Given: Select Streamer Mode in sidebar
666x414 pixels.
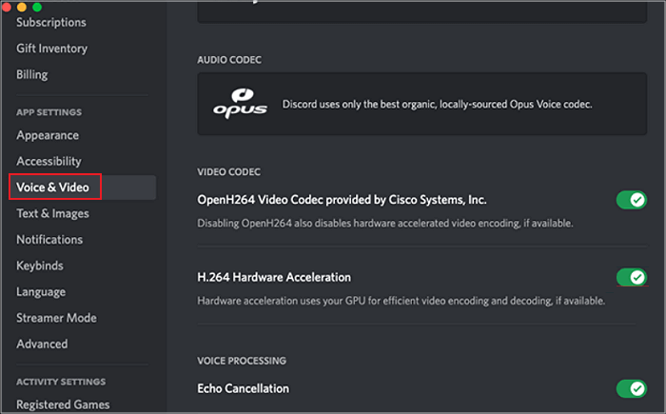Looking at the screenshot, I should click(56, 318).
